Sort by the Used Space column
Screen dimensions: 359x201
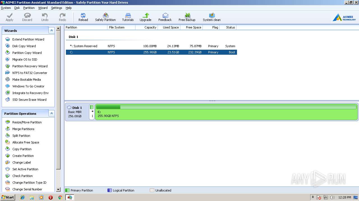tap(169, 27)
